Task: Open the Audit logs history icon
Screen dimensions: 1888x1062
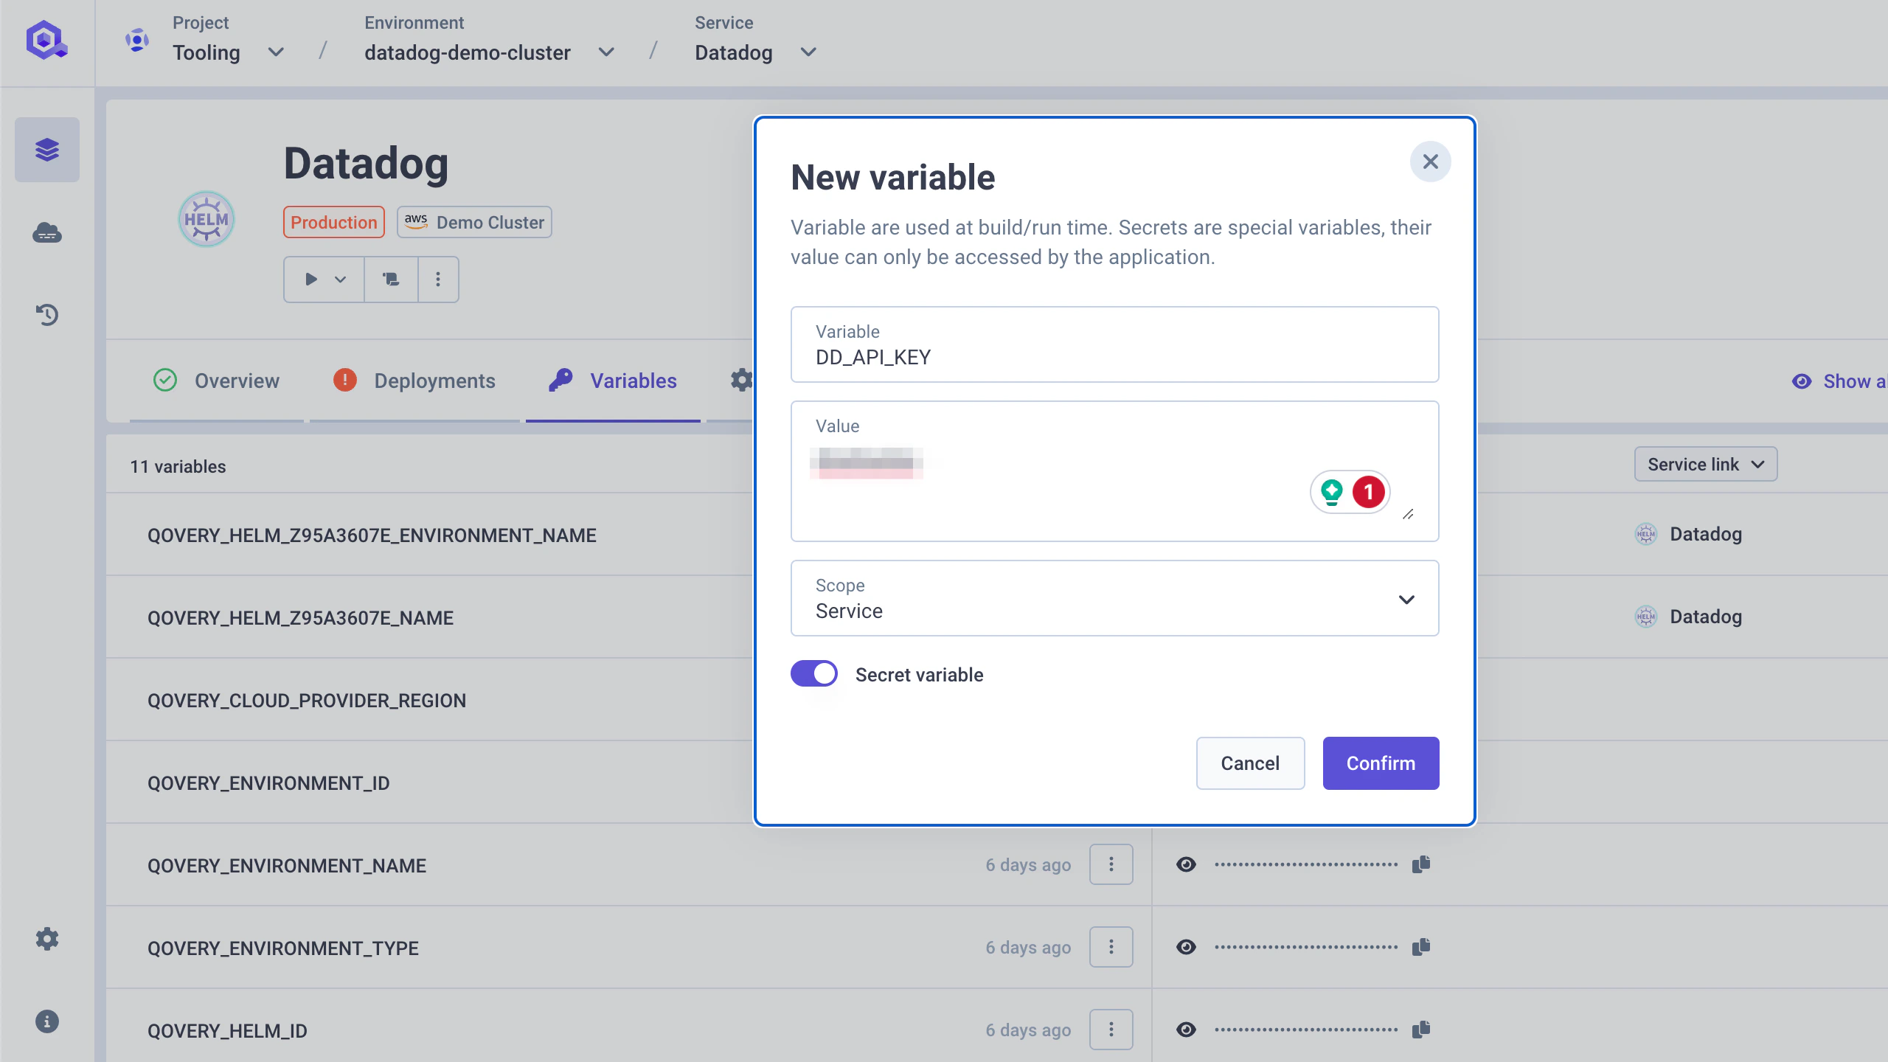Action: coord(46,315)
